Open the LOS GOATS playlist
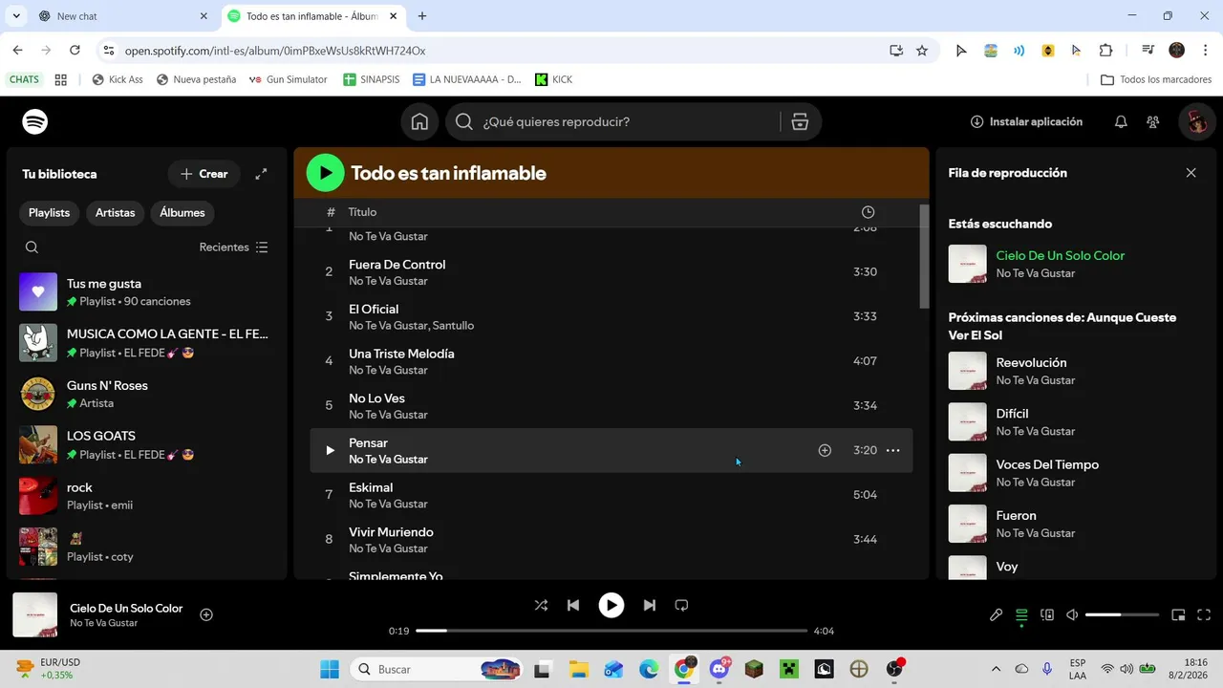The width and height of the screenshot is (1223, 688). (x=146, y=444)
